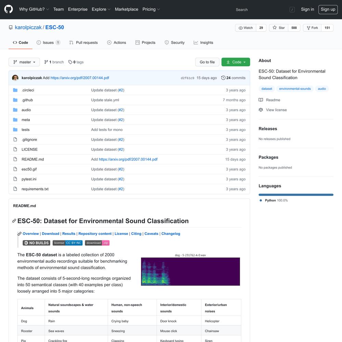Click Marketplace in the top navigation
The height and width of the screenshot is (342, 342).
(x=127, y=9)
